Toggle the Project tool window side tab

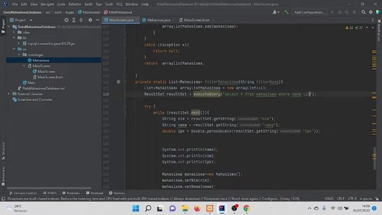tap(3, 26)
